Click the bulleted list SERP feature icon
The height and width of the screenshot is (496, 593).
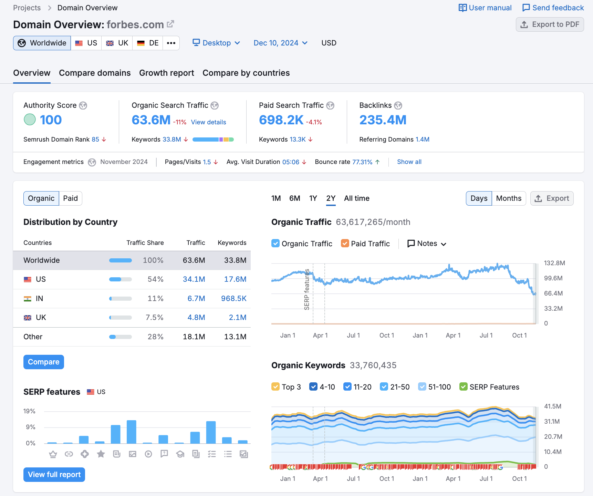click(228, 454)
